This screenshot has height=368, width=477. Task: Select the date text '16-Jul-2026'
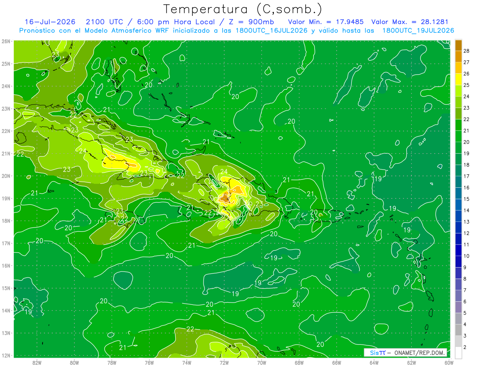(x=50, y=22)
